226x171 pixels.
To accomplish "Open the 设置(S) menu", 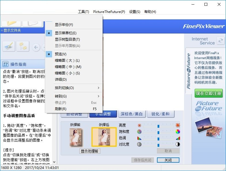I will (x=135, y=12).
